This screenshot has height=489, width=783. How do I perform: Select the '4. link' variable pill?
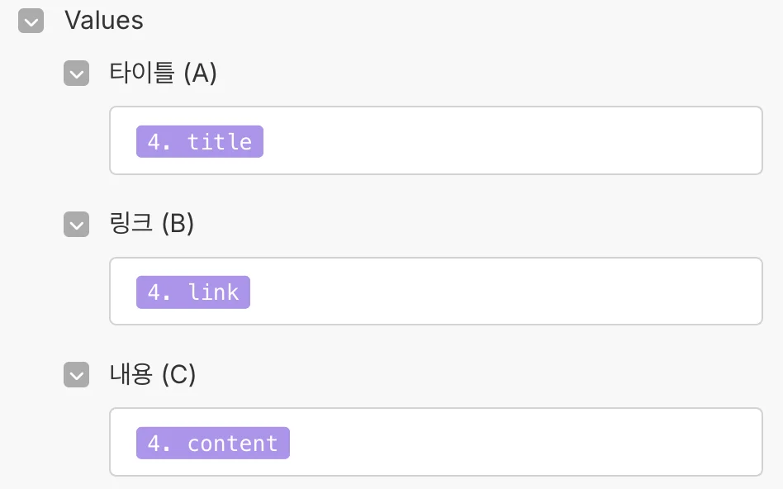pyautogui.click(x=192, y=292)
